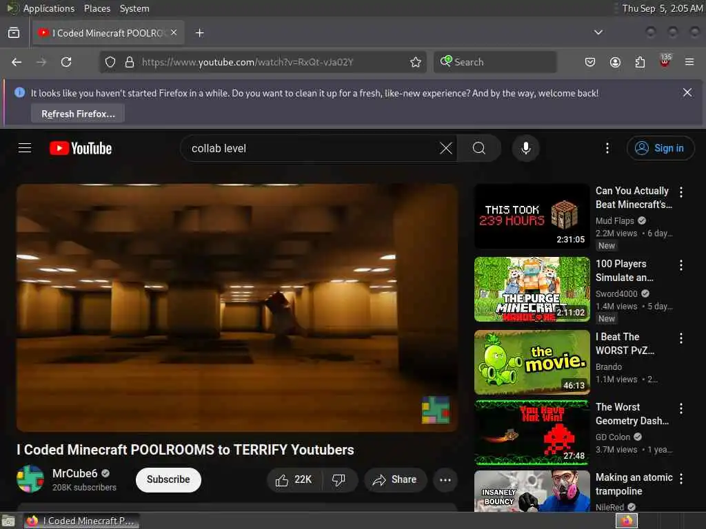Select the 'I Coded Minecraft POOLRO' tab
706x529 pixels.
click(x=108, y=32)
